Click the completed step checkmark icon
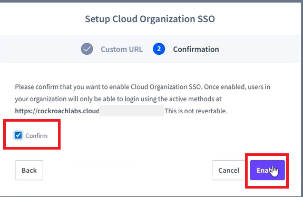 pos(87,49)
